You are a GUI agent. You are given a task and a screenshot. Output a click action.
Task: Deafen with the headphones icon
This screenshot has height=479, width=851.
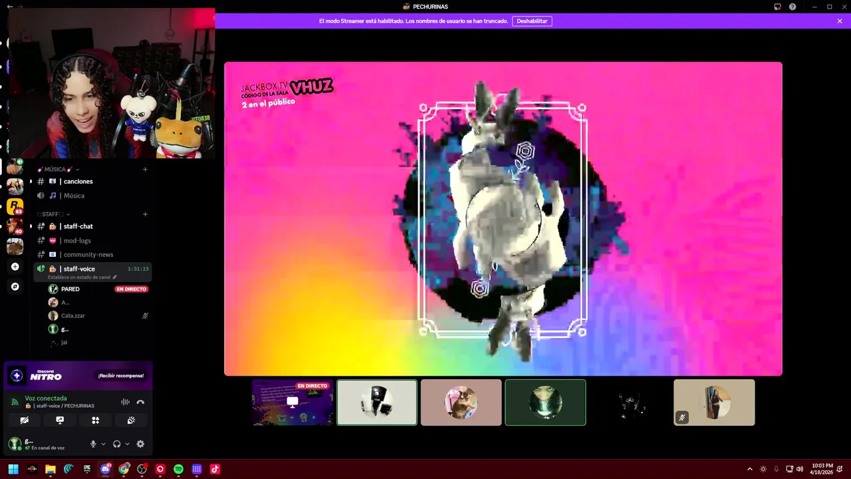(117, 444)
